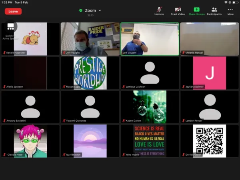This screenshot has height=180, width=240.
Task: Open the Participants panel
Action: (x=214, y=10)
